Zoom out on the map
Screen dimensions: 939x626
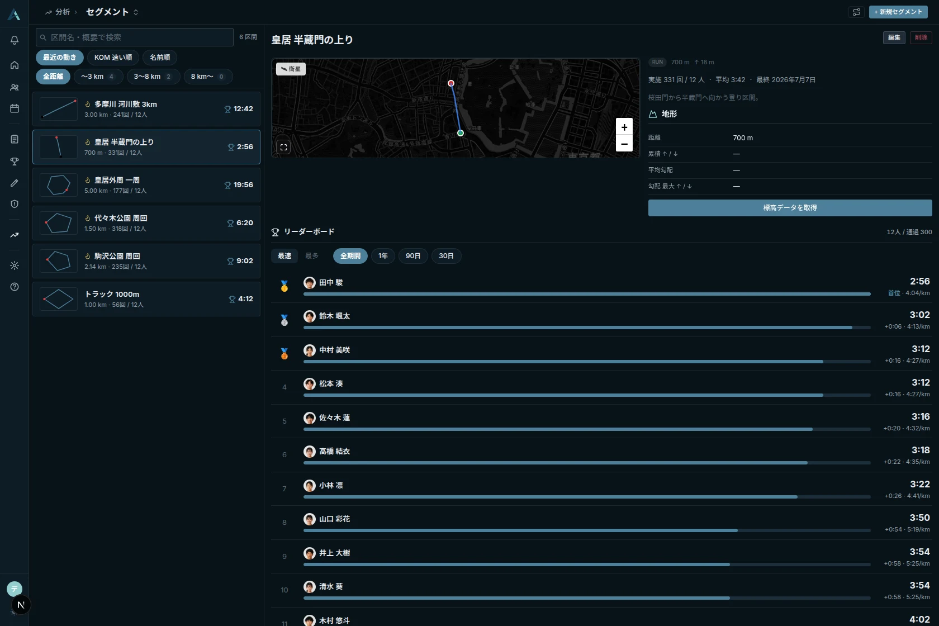pos(624,144)
